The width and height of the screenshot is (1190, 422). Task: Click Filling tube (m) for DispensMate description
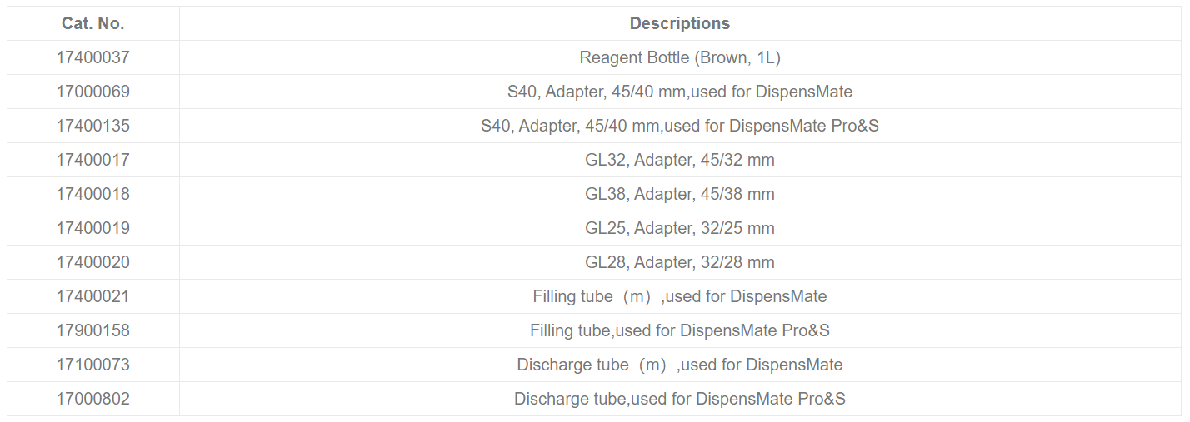click(x=680, y=296)
